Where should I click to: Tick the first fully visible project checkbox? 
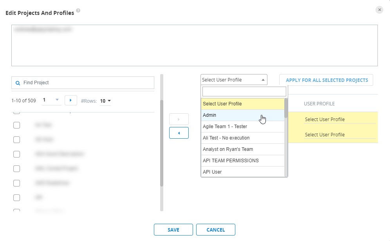(x=16, y=125)
